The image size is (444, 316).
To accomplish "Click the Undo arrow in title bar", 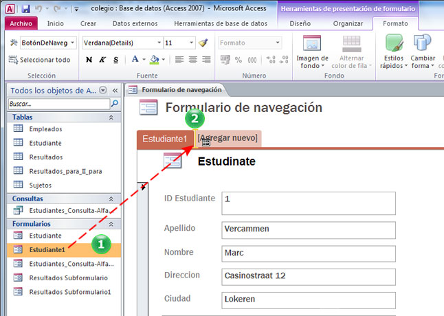I will click(38, 9).
